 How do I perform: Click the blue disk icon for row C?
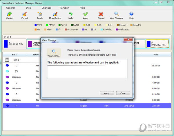7,66
